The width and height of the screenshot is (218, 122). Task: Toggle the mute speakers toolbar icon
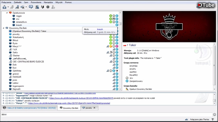(22, 7)
